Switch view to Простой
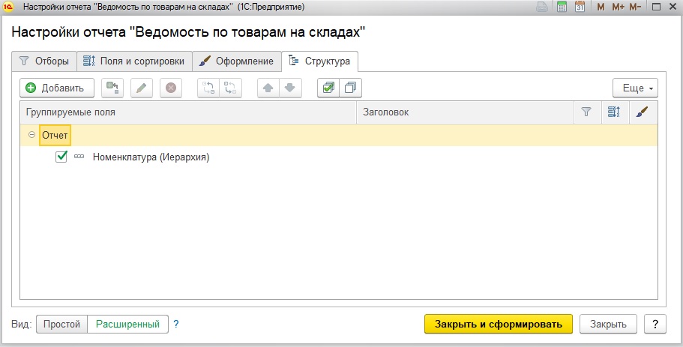683x347 pixels. [62, 325]
